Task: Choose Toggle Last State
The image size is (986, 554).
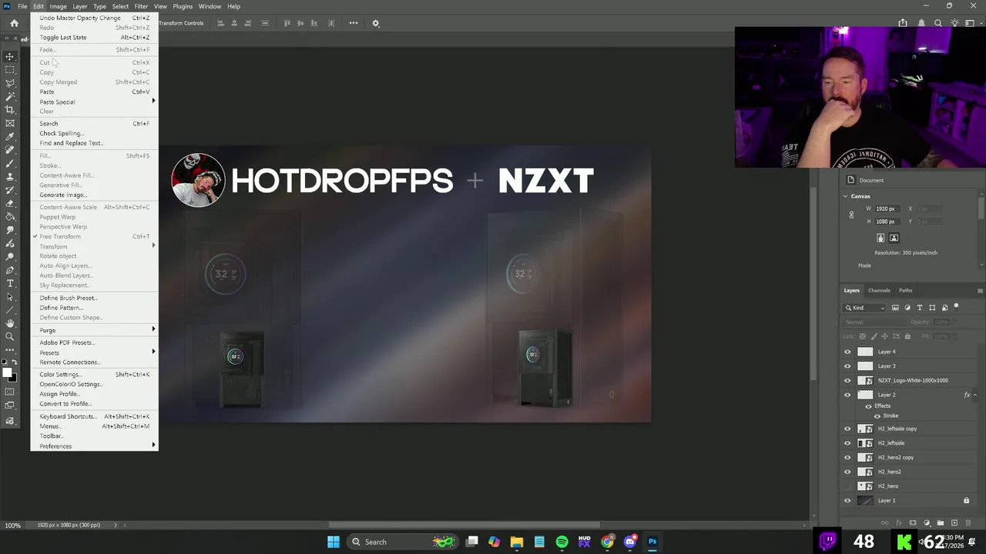Action: (x=94, y=37)
